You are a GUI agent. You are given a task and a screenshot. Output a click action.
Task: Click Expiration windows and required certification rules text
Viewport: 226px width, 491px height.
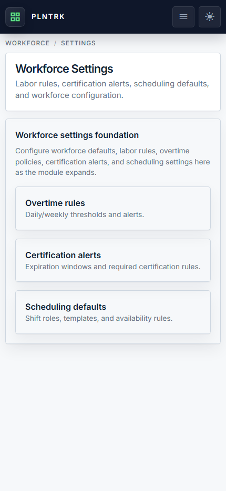(x=113, y=267)
